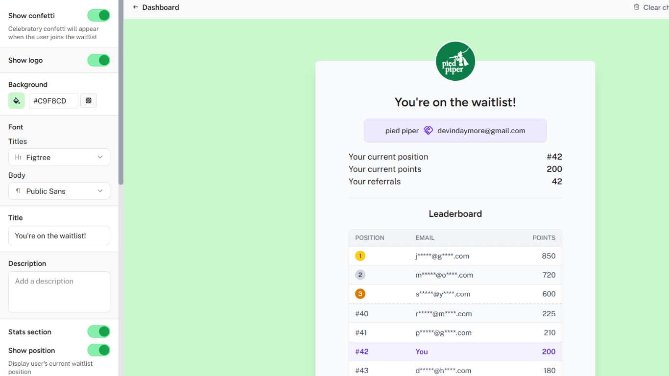Click the 600 points value
The height and width of the screenshot is (376, 669).
[549, 294]
